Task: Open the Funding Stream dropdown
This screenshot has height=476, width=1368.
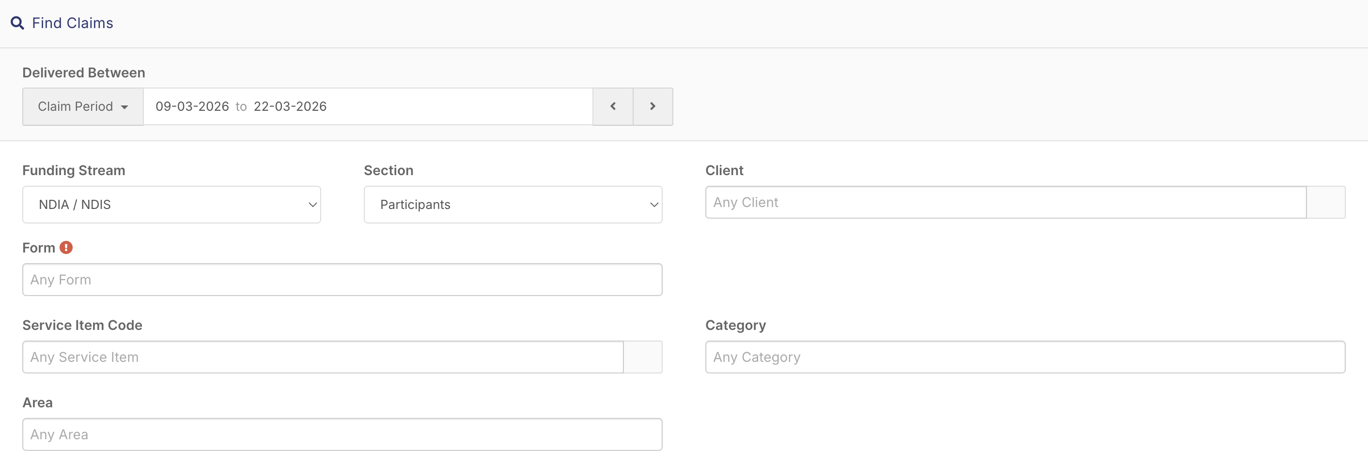Action: coord(171,205)
